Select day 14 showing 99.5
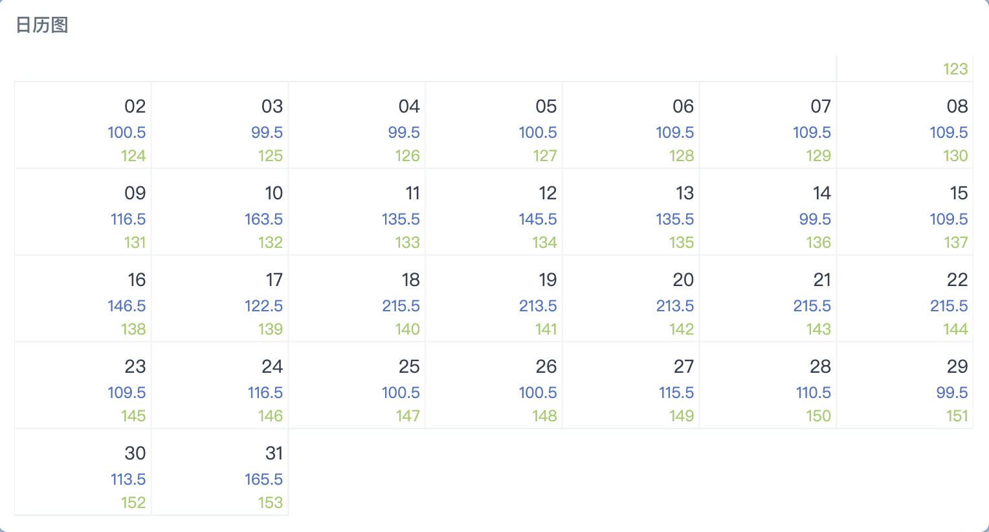 coord(768,212)
